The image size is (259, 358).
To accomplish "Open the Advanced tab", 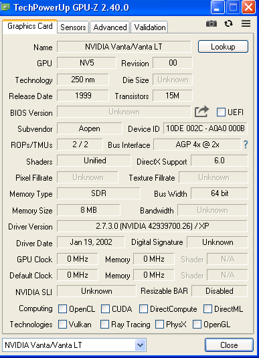I will (110, 27).
